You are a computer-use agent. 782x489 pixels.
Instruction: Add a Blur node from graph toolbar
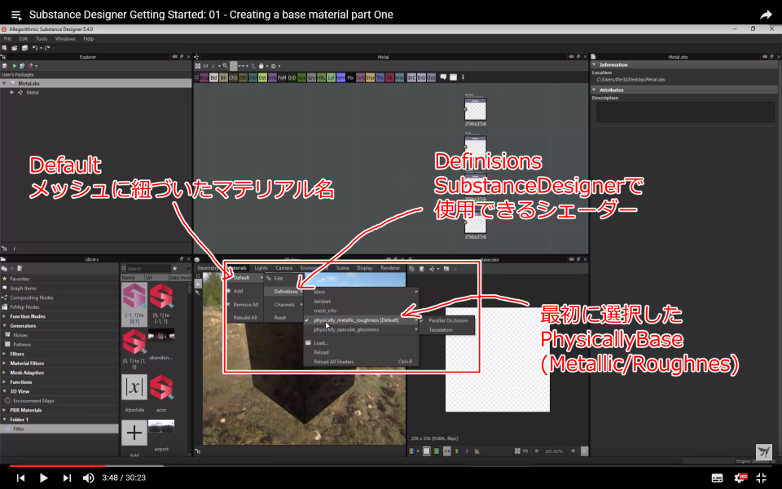pos(223,78)
